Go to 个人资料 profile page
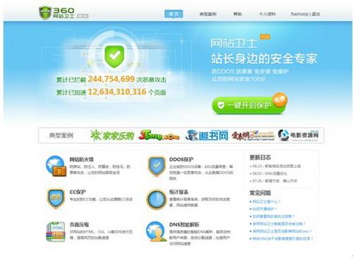This screenshot has height=259, width=353. (267, 14)
